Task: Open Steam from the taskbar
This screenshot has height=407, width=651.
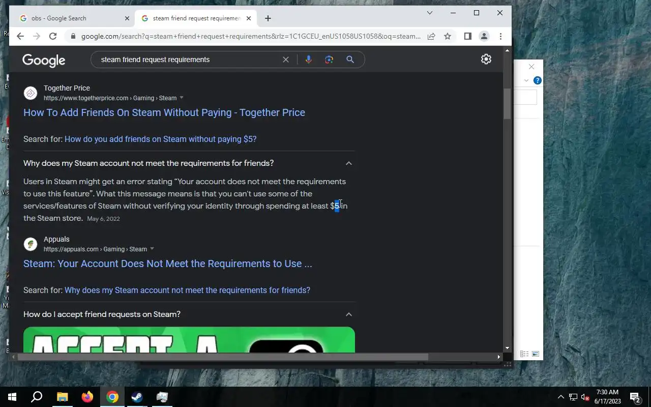Action: click(x=137, y=397)
